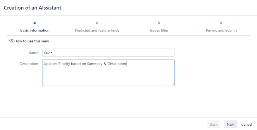Image resolution: width=257 pixels, height=130 pixels.
Task: Open the Issues filter step label
Action: pyautogui.click(x=159, y=30)
